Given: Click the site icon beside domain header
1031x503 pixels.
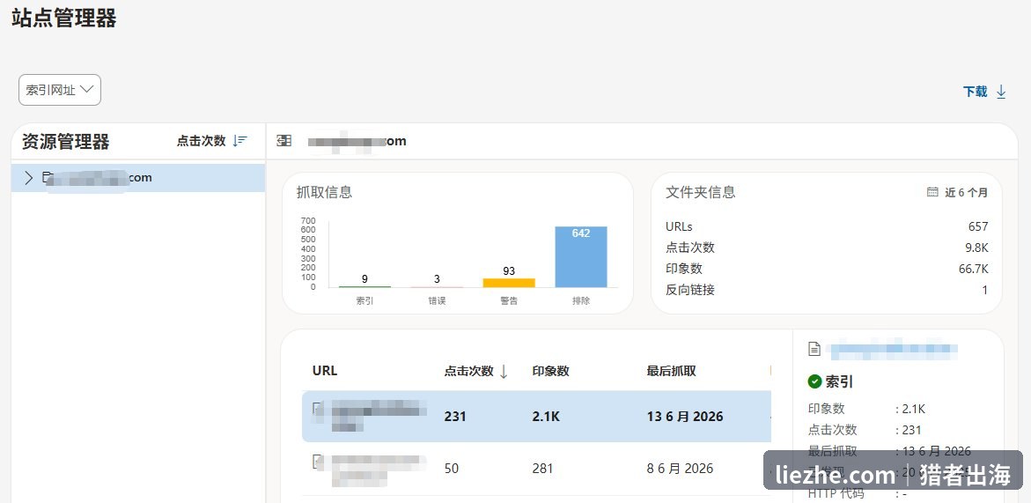Looking at the screenshot, I should click(284, 141).
